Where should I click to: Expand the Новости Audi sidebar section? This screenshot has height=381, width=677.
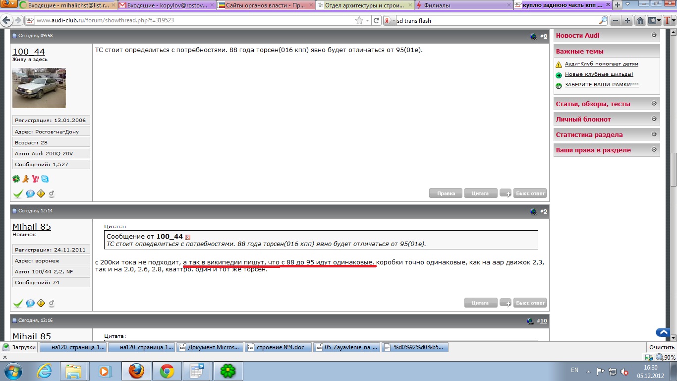tap(654, 35)
